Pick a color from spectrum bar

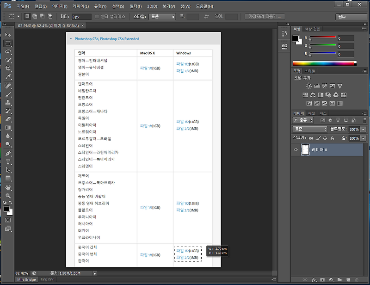coord(325,63)
